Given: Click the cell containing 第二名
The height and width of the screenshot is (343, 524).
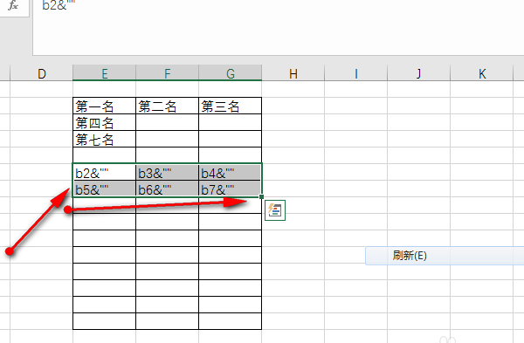Looking at the screenshot, I should tap(167, 106).
